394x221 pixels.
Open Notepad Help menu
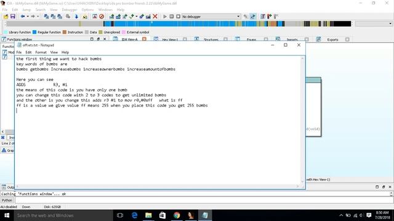click(x=65, y=52)
